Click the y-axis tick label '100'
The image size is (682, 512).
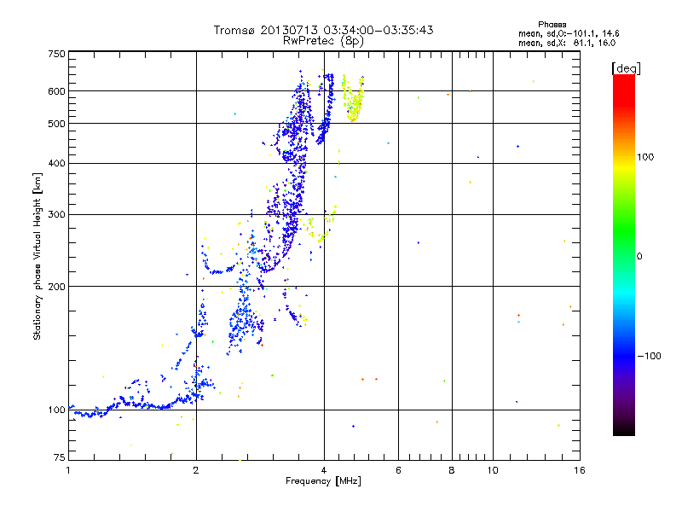coord(56,410)
